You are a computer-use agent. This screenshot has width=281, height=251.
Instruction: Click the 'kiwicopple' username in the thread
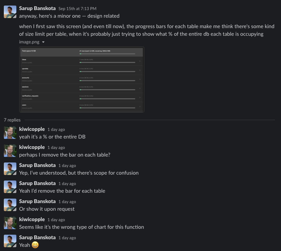tap(32, 129)
